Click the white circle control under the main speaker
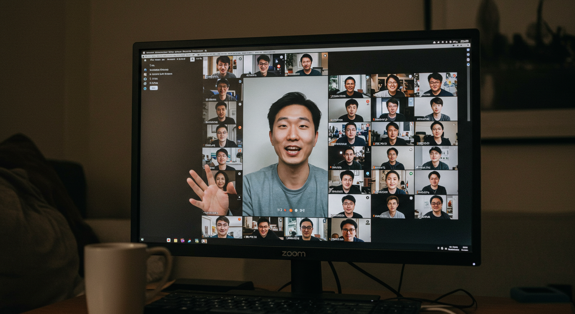This screenshot has width=575, height=314. [x=296, y=210]
